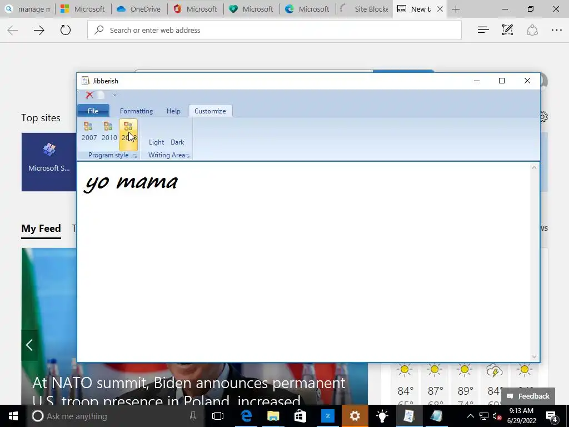Screen dimensions: 569x427
Task: Click the Jibberish app icon in the title bar
Action: coord(85,81)
